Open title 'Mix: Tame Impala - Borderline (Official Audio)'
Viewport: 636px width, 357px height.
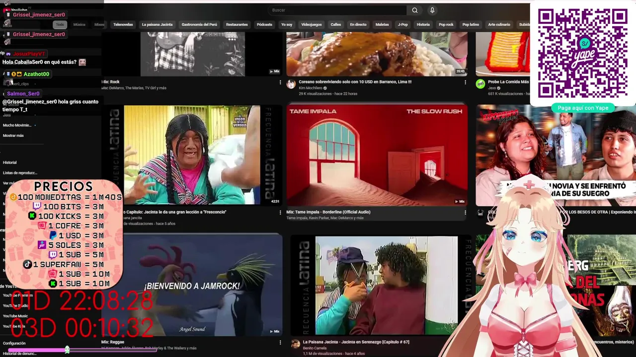click(328, 212)
